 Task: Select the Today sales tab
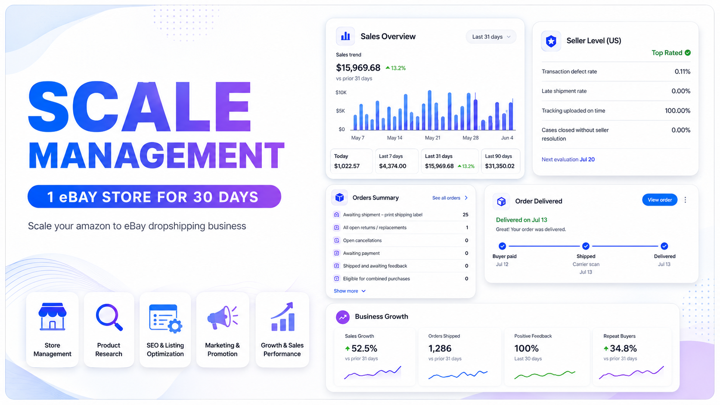[x=351, y=161]
